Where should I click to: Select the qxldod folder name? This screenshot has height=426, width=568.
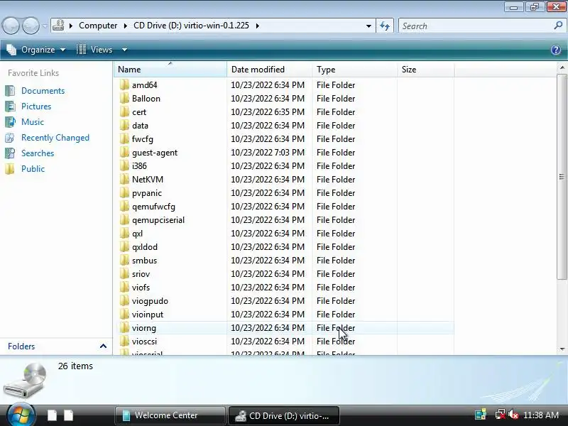pos(145,247)
